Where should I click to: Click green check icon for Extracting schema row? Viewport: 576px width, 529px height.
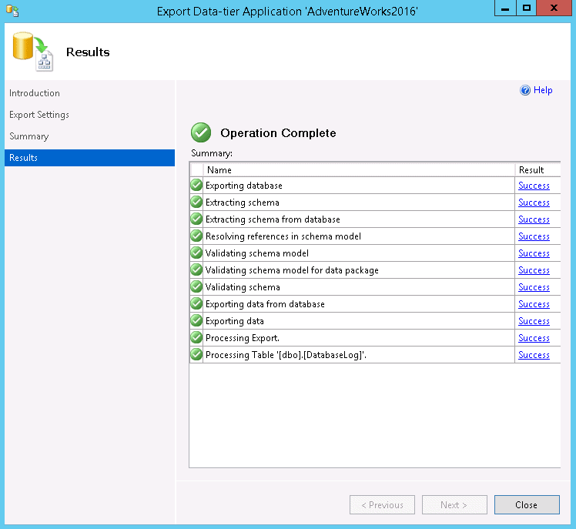tap(196, 202)
